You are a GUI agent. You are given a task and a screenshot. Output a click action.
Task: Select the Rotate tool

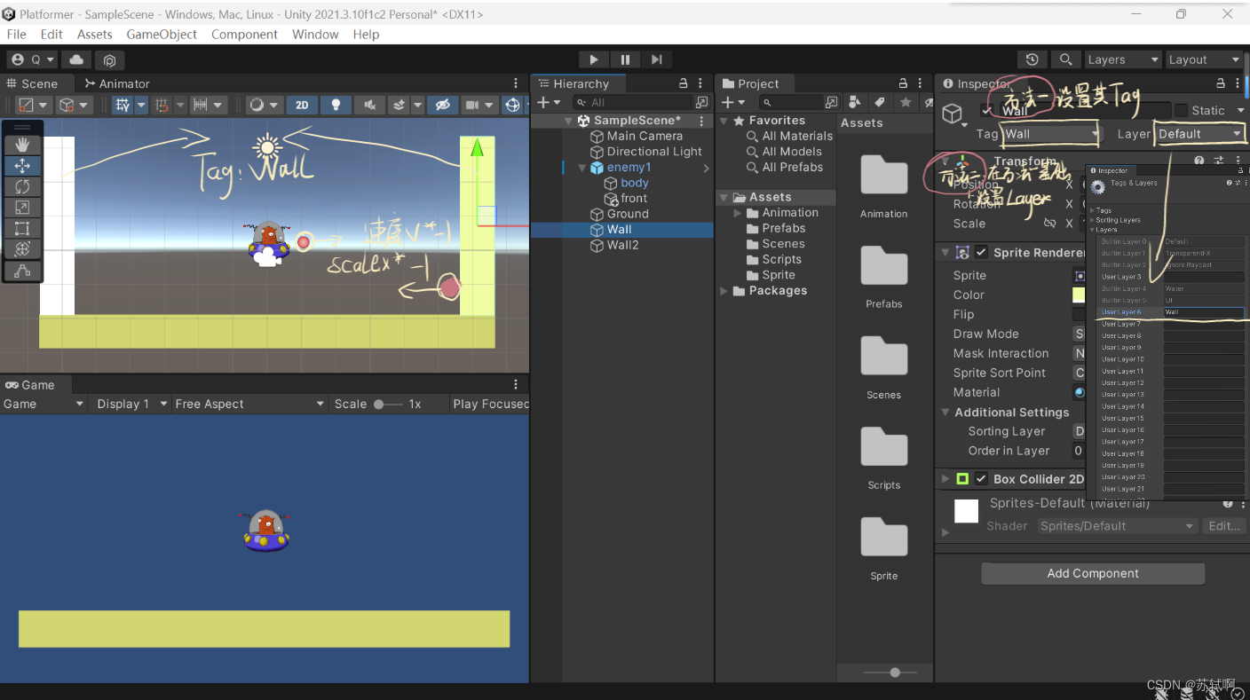coord(22,186)
